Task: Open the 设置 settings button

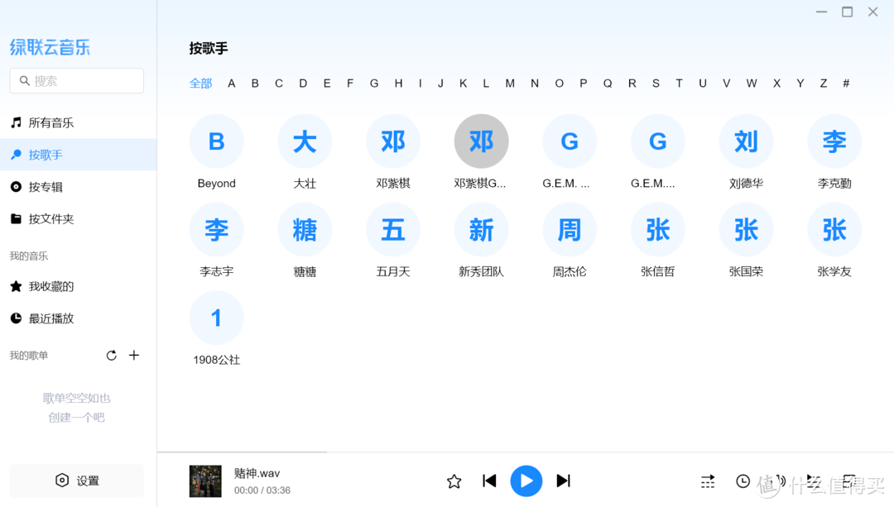Action: point(76,481)
